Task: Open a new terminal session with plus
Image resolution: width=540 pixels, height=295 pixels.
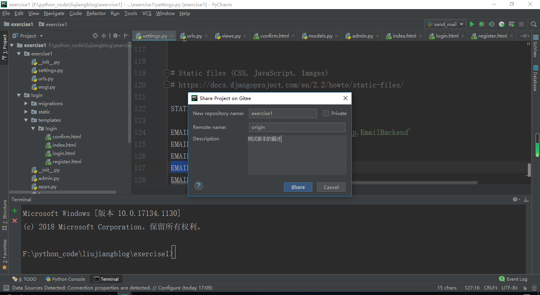Action: click(x=15, y=211)
